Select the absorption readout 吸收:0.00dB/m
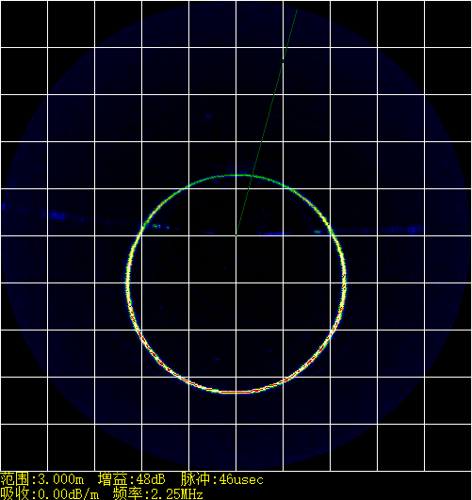Viewport: 472px width, 500px height. (x=50, y=493)
